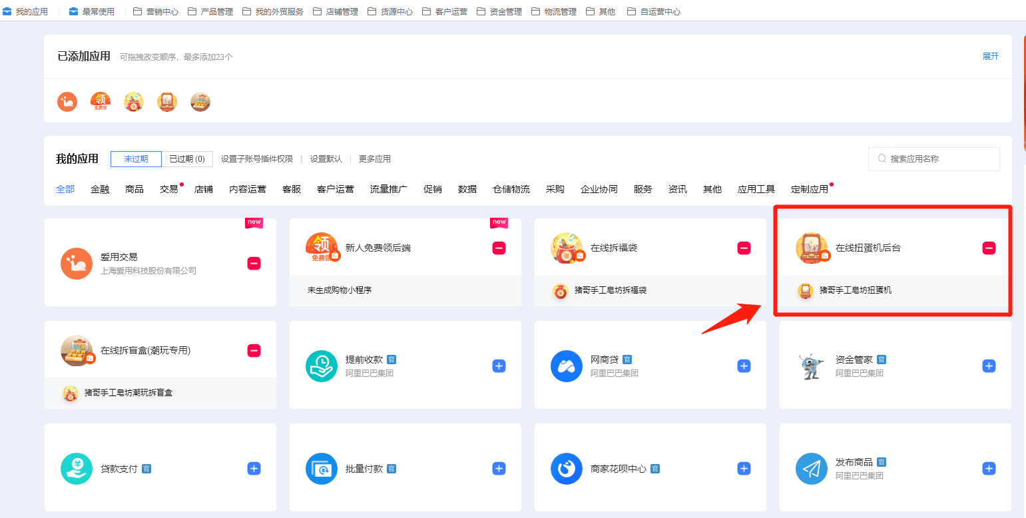Click the 贷款支付 yen hand icon
The height and width of the screenshot is (518, 1026).
(77, 469)
